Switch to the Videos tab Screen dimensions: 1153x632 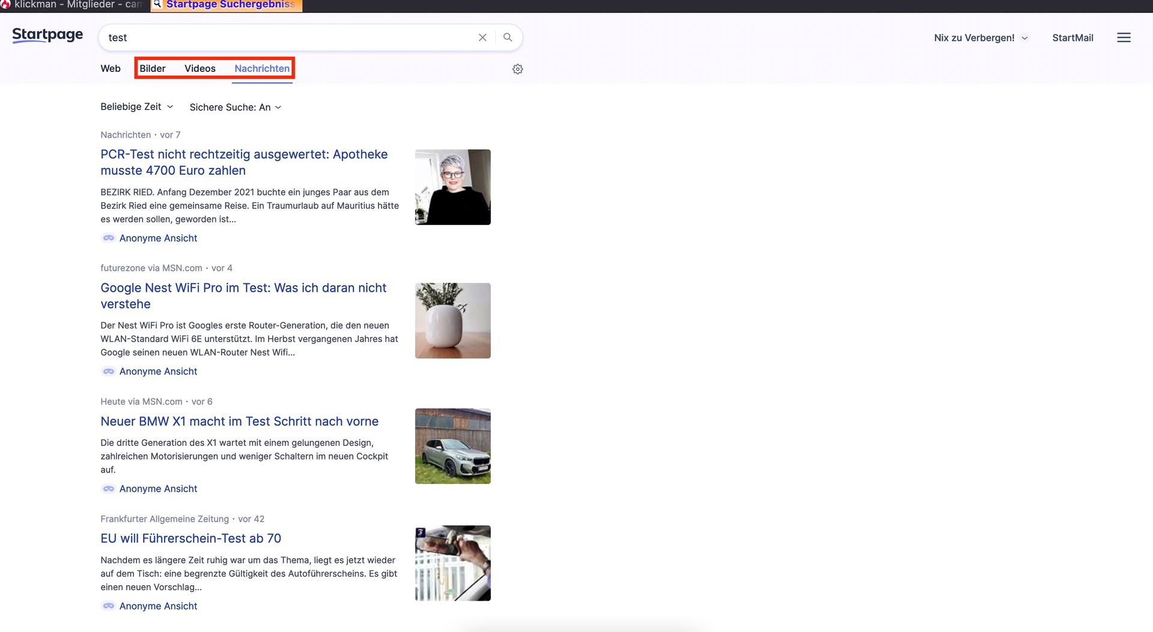point(199,68)
